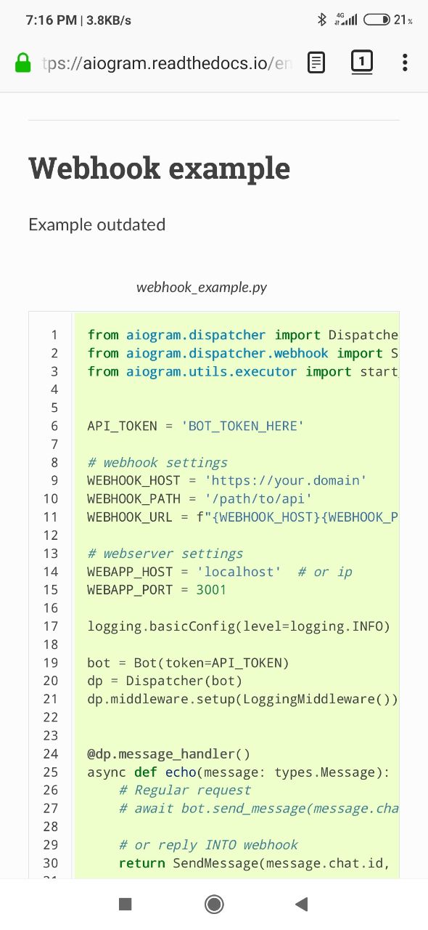Tap the WEBHOOK_PATH '/path/to/api' line
Image resolution: width=428 pixels, height=930 pixels.
199,498
